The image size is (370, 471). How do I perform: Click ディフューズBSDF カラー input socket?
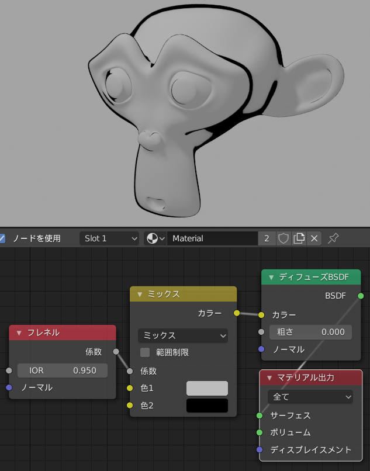[261, 315]
